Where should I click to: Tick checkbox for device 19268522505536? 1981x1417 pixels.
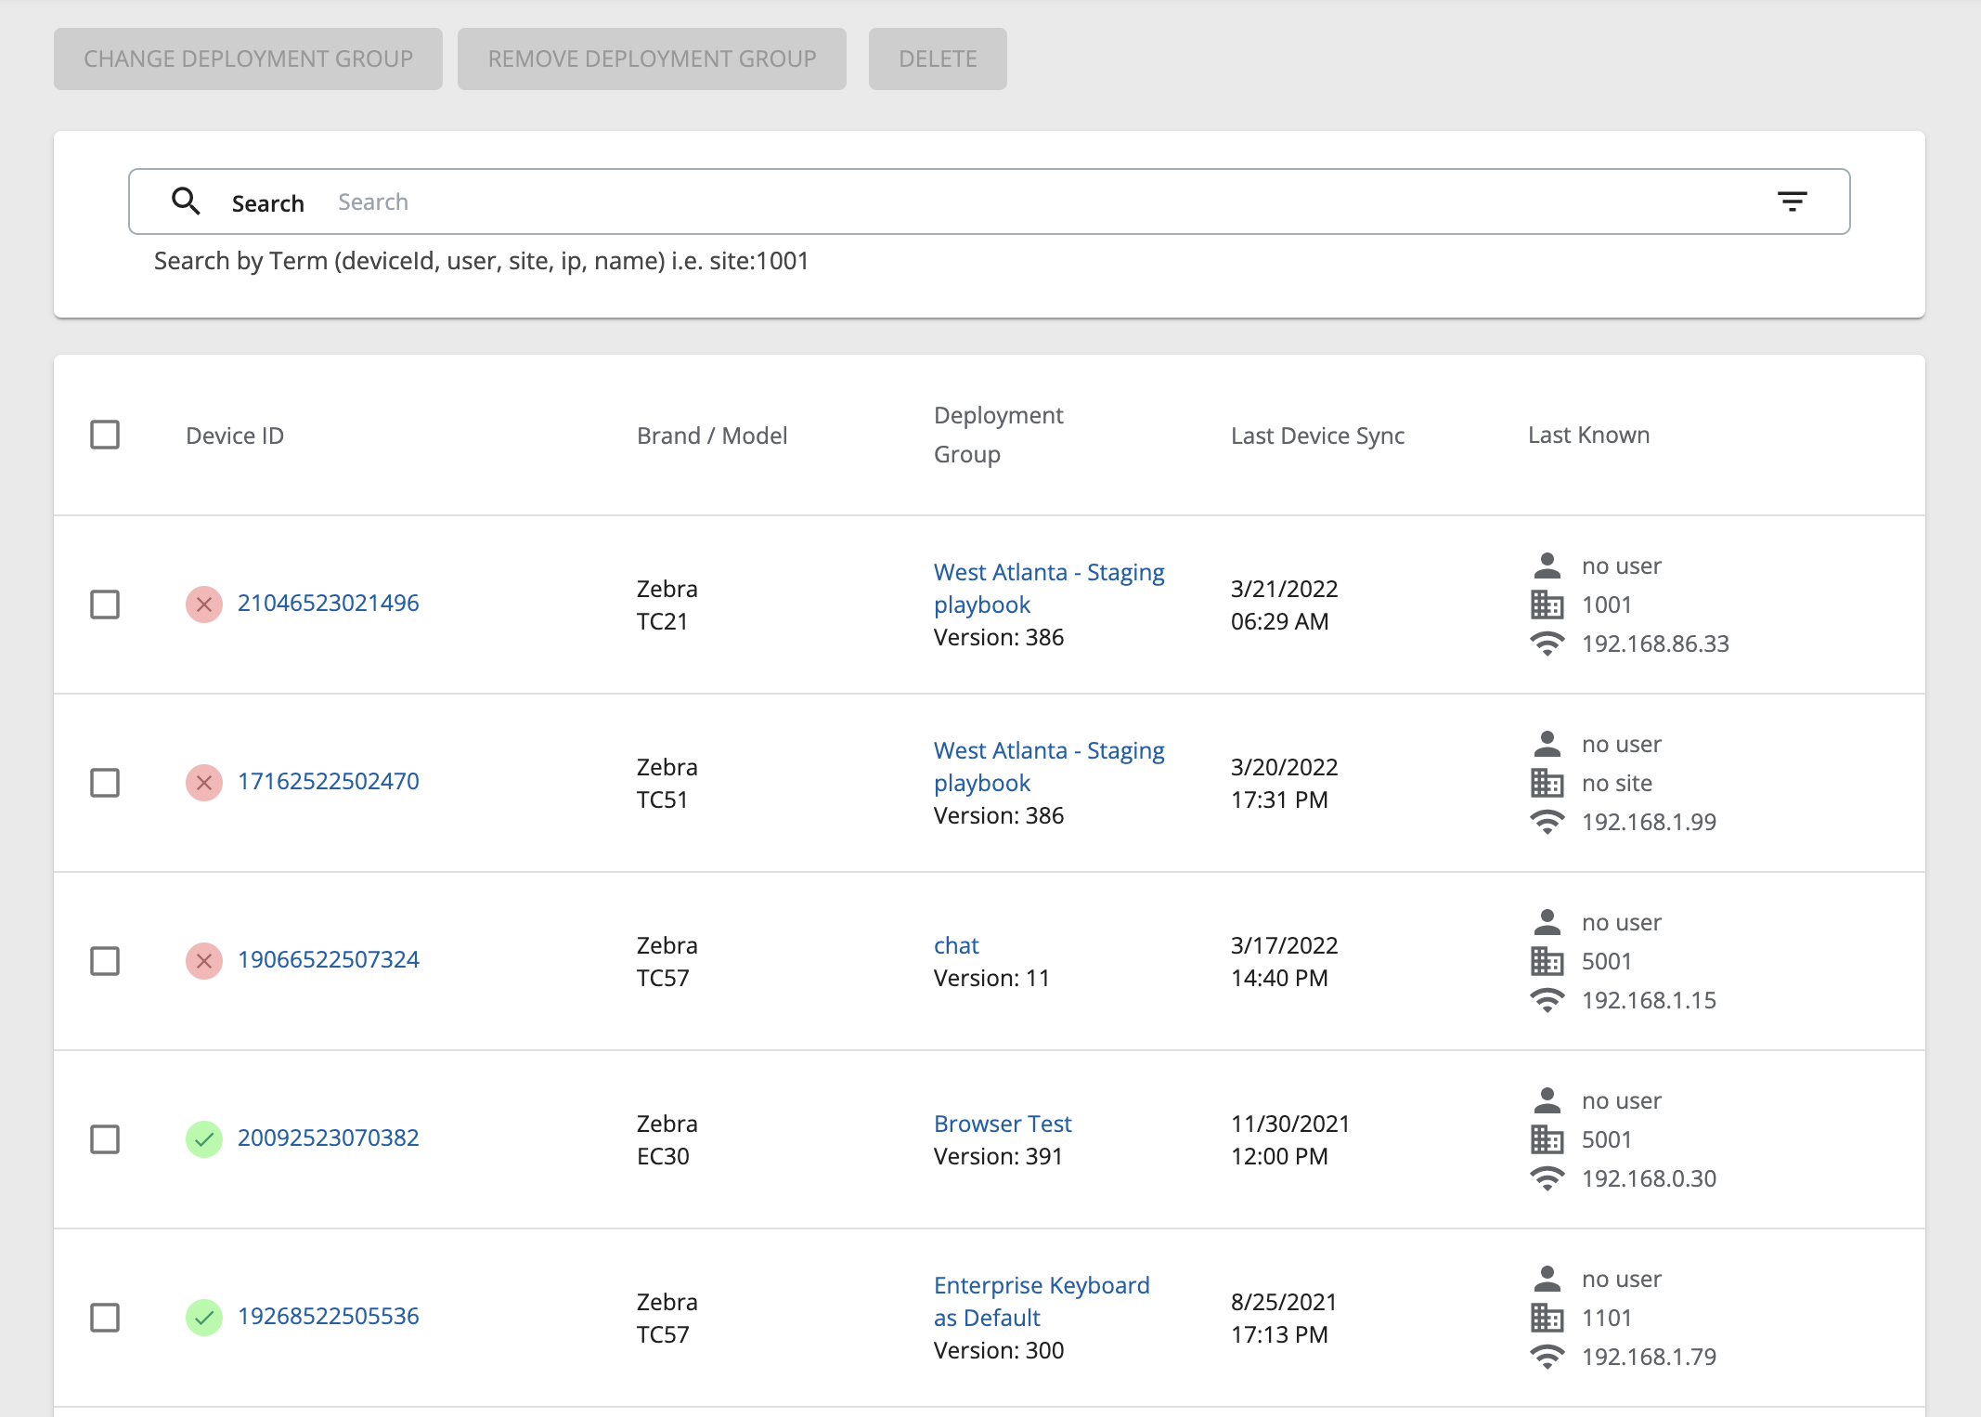pyautogui.click(x=105, y=1318)
